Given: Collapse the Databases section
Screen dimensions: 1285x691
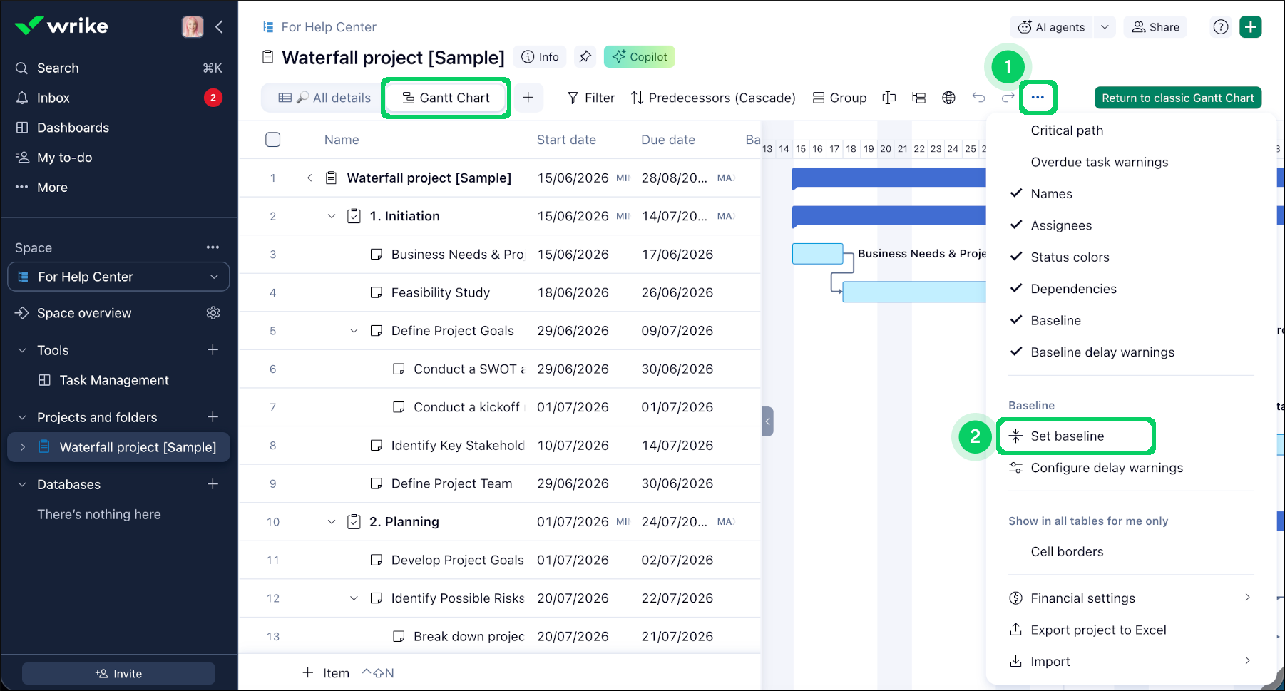Looking at the screenshot, I should click(22, 484).
